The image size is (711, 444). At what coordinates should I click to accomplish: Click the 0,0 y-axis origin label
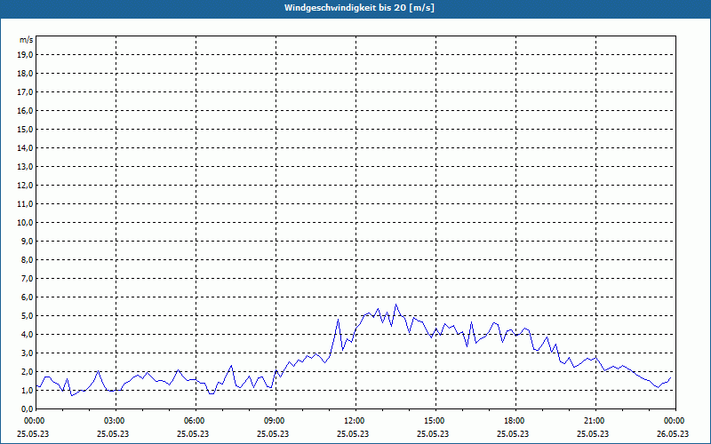pyautogui.click(x=25, y=408)
